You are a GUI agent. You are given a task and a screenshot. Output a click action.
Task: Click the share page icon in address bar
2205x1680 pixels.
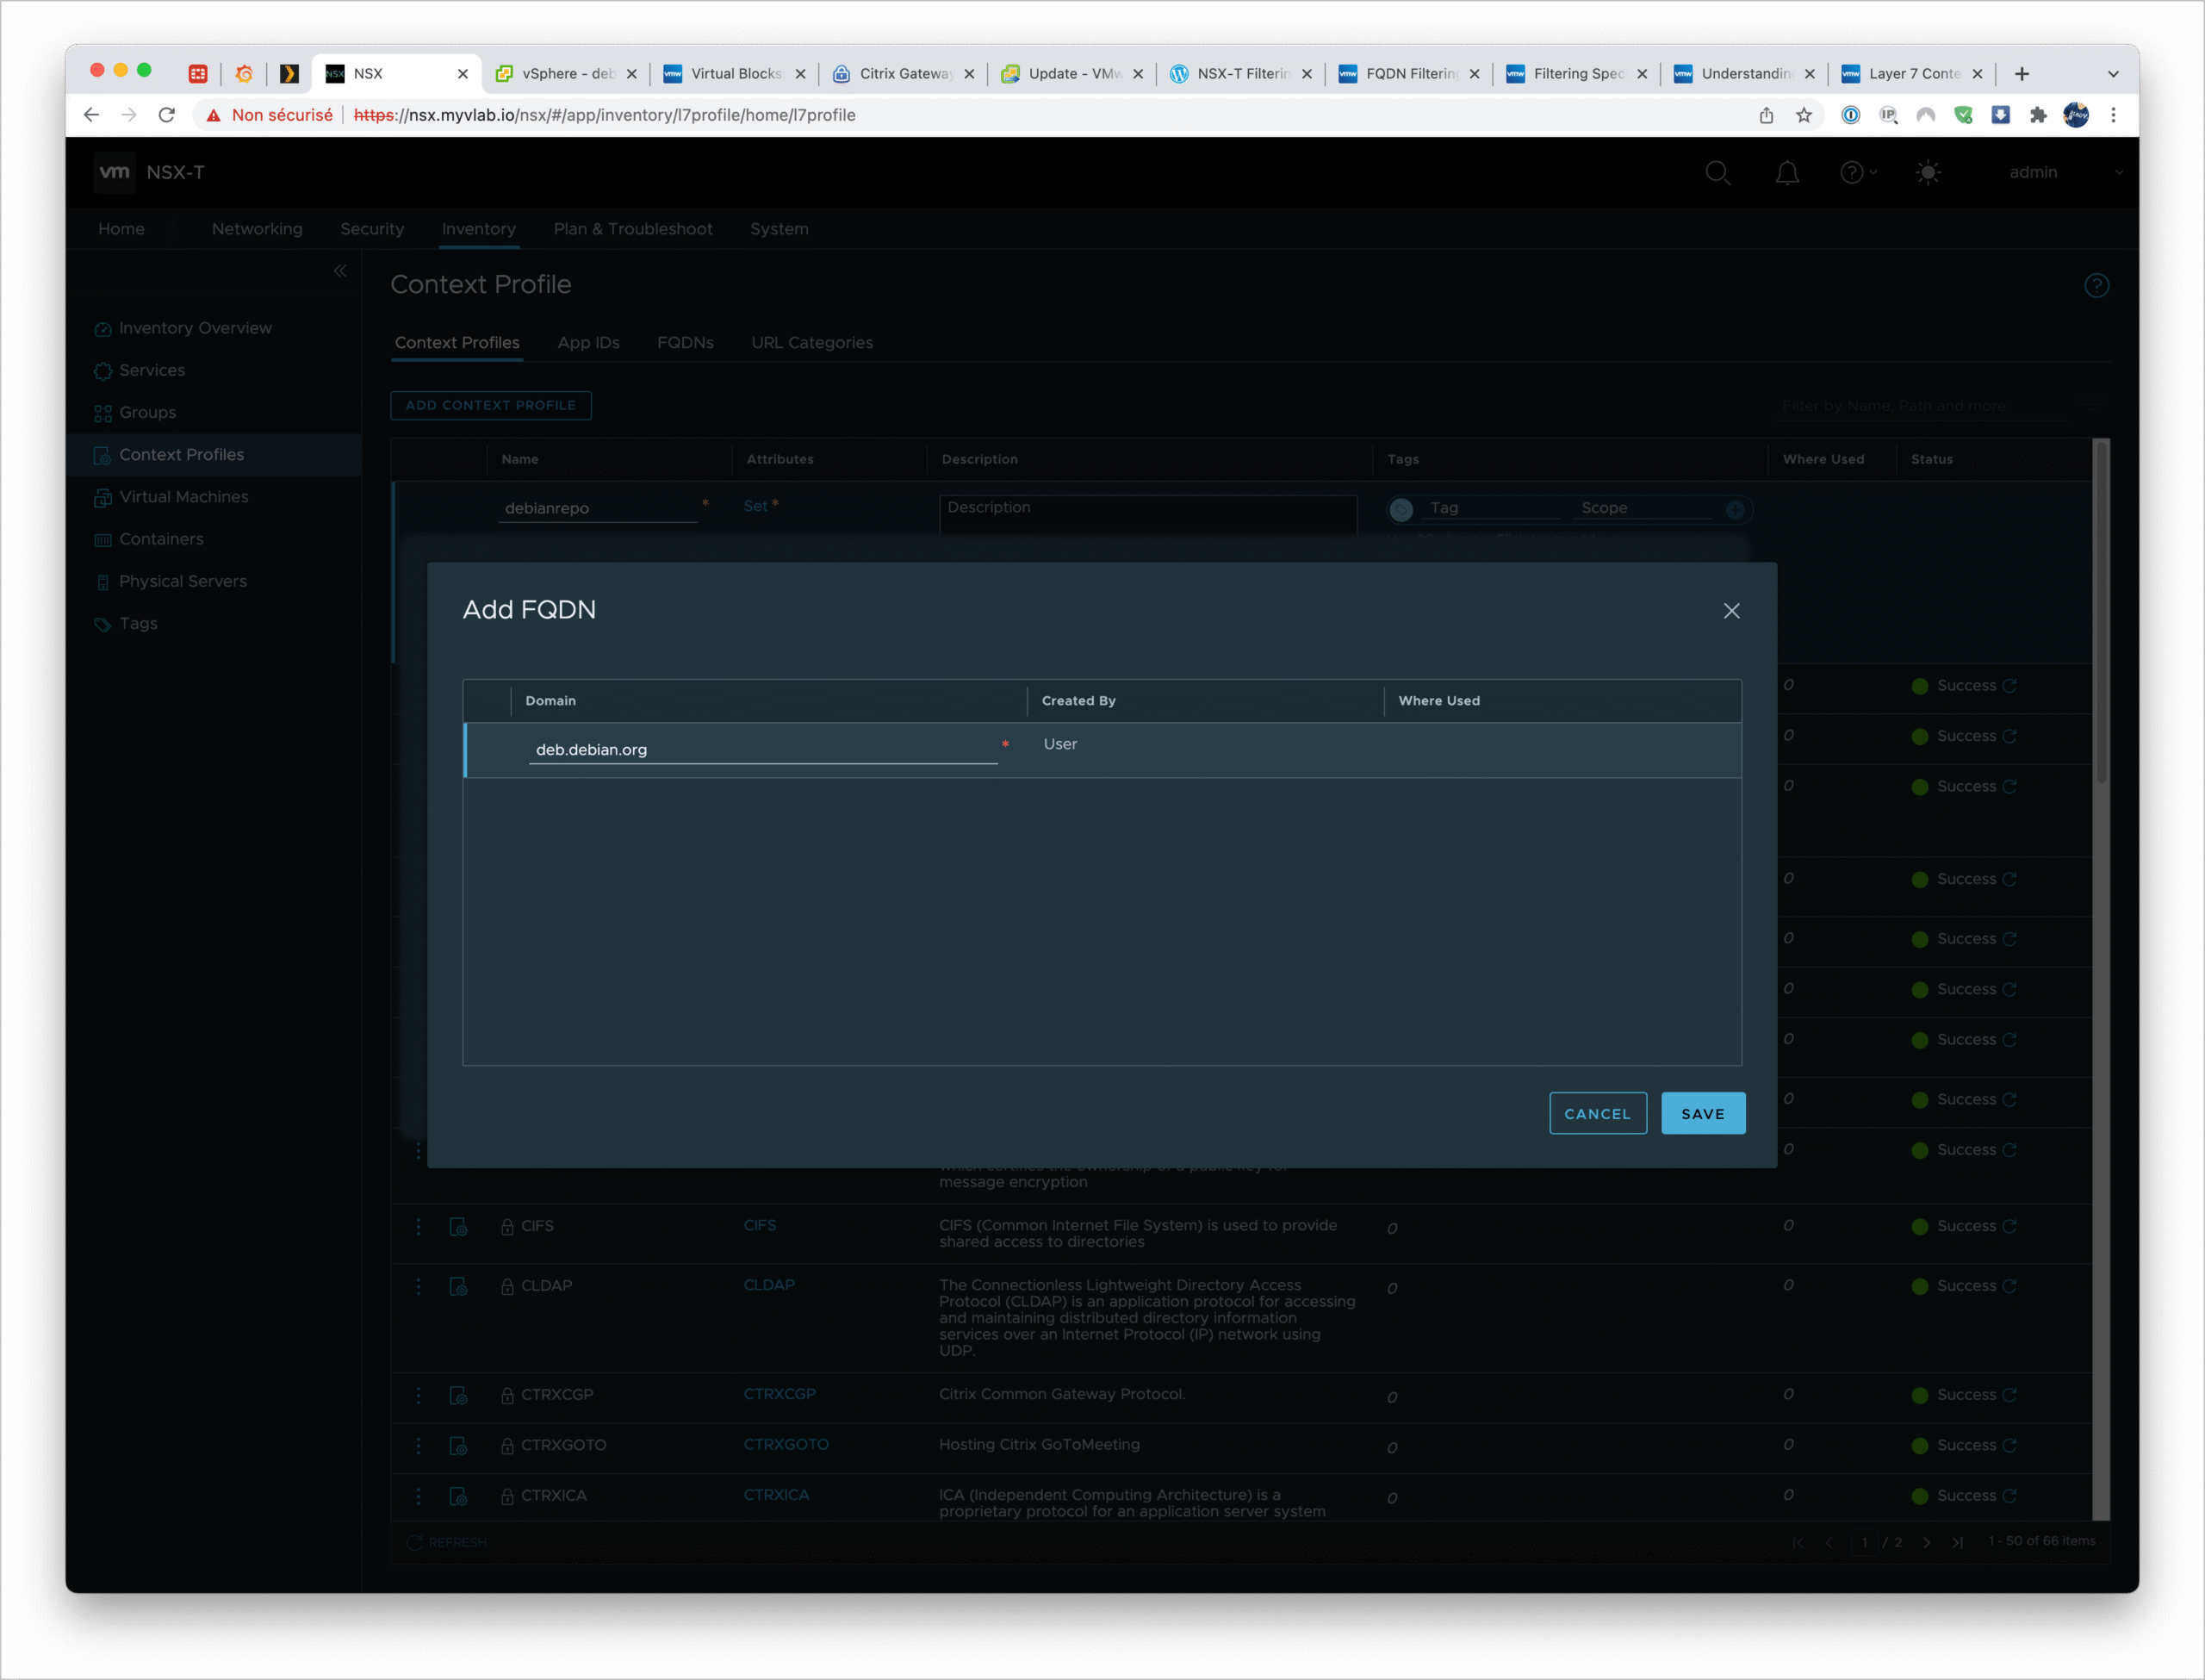click(x=1767, y=115)
